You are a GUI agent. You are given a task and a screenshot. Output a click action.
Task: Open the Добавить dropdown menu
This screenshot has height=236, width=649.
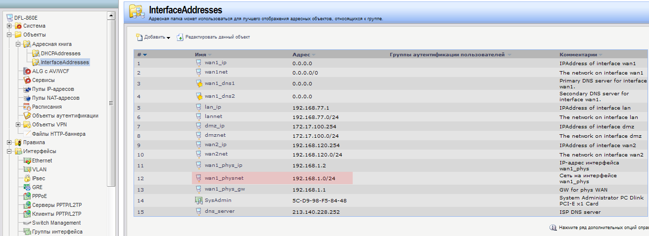click(153, 37)
